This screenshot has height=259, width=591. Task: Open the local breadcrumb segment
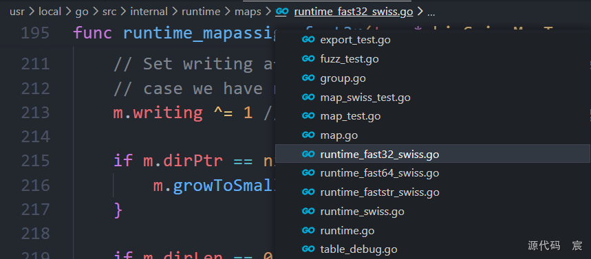(50, 12)
